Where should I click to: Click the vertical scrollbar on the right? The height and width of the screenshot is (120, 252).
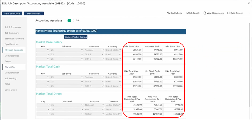click(249, 64)
